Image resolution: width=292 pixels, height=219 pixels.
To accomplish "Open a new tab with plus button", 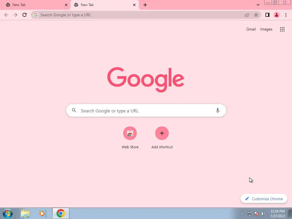I will coord(145,5).
